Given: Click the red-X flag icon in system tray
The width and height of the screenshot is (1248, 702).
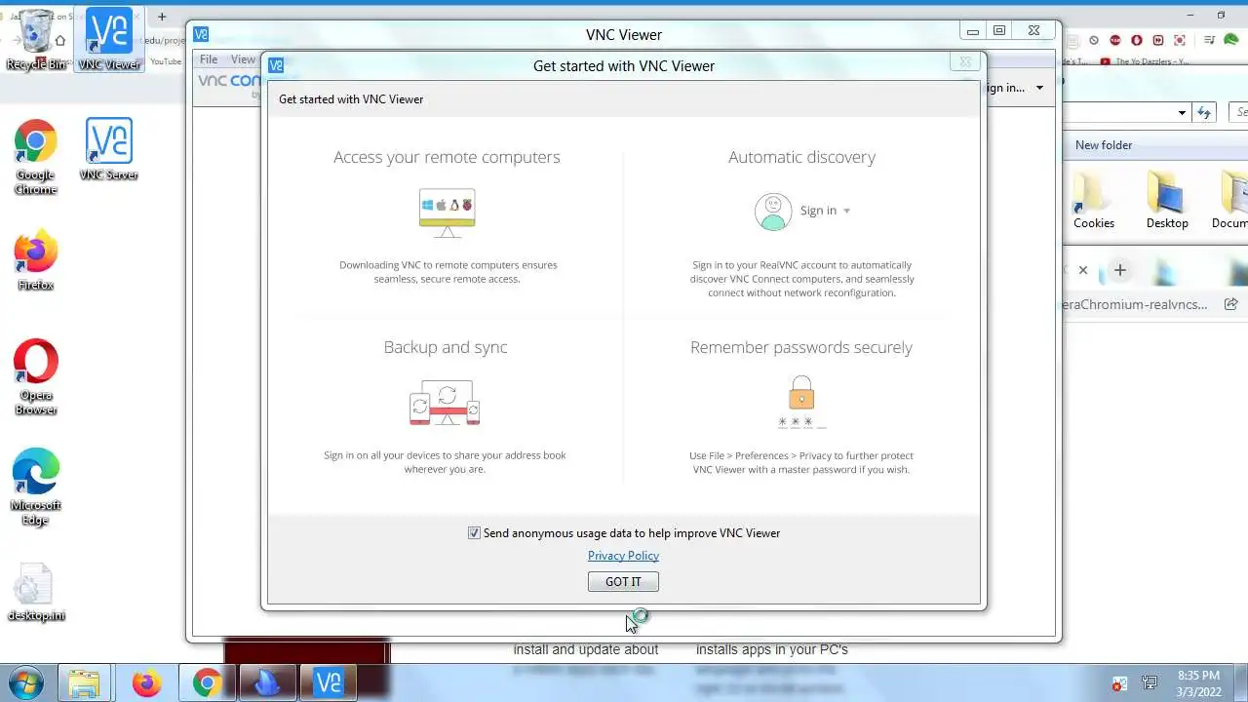Looking at the screenshot, I should pos(1119,684).
